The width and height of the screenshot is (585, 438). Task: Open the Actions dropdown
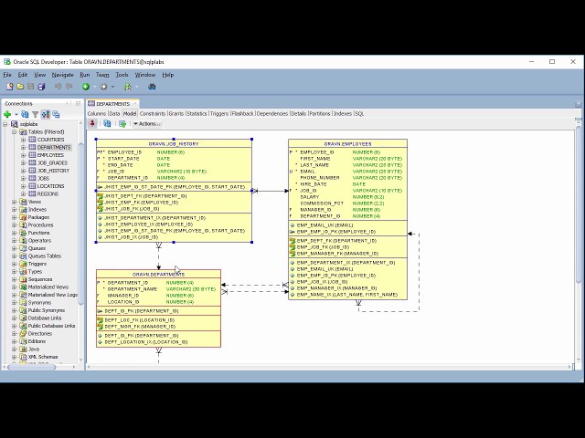[x=147, y=124]
